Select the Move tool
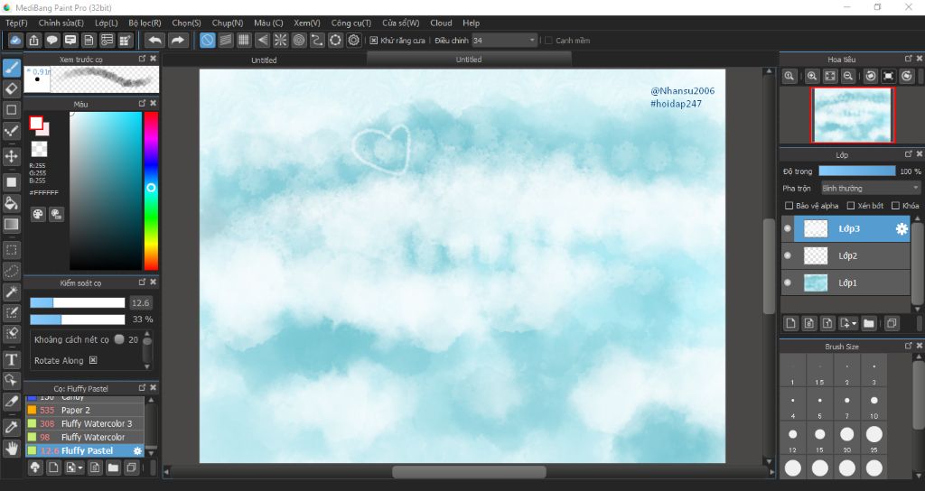 [x=11, y=156]
